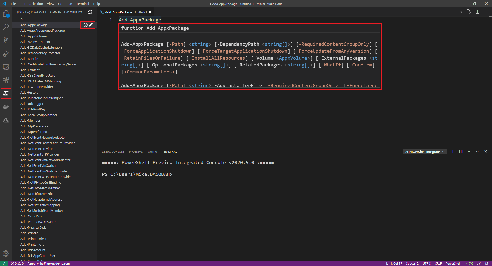
Task: Open the File menu
Action: pyautogui.click(x=13, y=4)
